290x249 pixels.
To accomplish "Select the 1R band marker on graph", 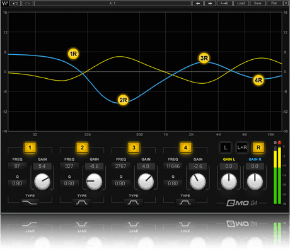I will point(73,54).
